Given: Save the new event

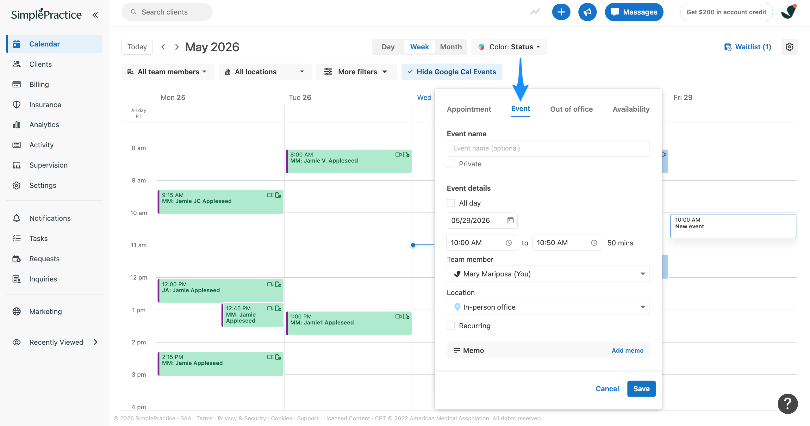Looking at the screenshot, I should pos(641,389).
